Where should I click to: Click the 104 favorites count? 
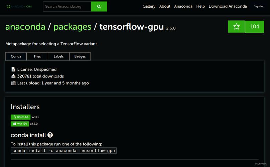click(255, 26)
